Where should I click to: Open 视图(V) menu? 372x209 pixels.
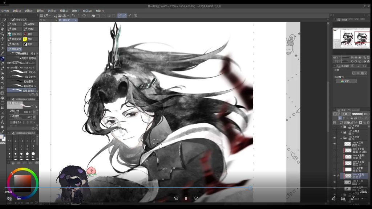(x=64, y=11)
